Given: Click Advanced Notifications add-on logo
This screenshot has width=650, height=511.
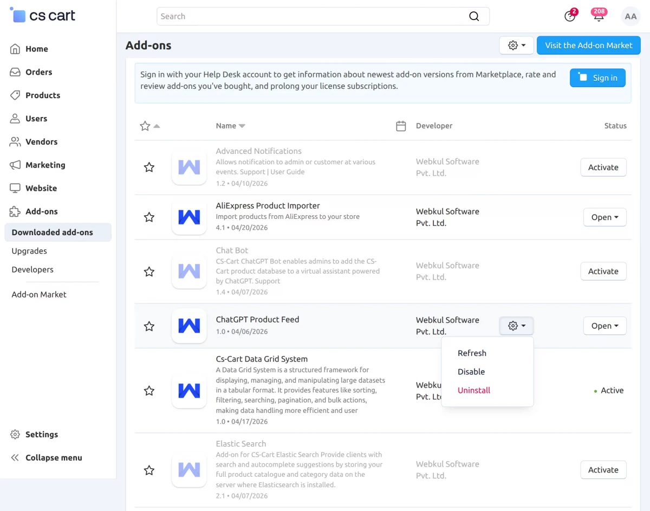Looking at the screenshot, I should point(189,167).
